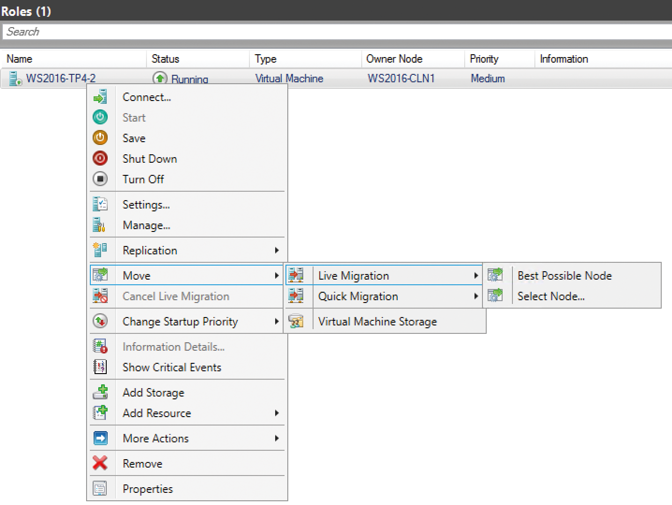
Task: Click the Manage icon
Action: tap(100, 224)
